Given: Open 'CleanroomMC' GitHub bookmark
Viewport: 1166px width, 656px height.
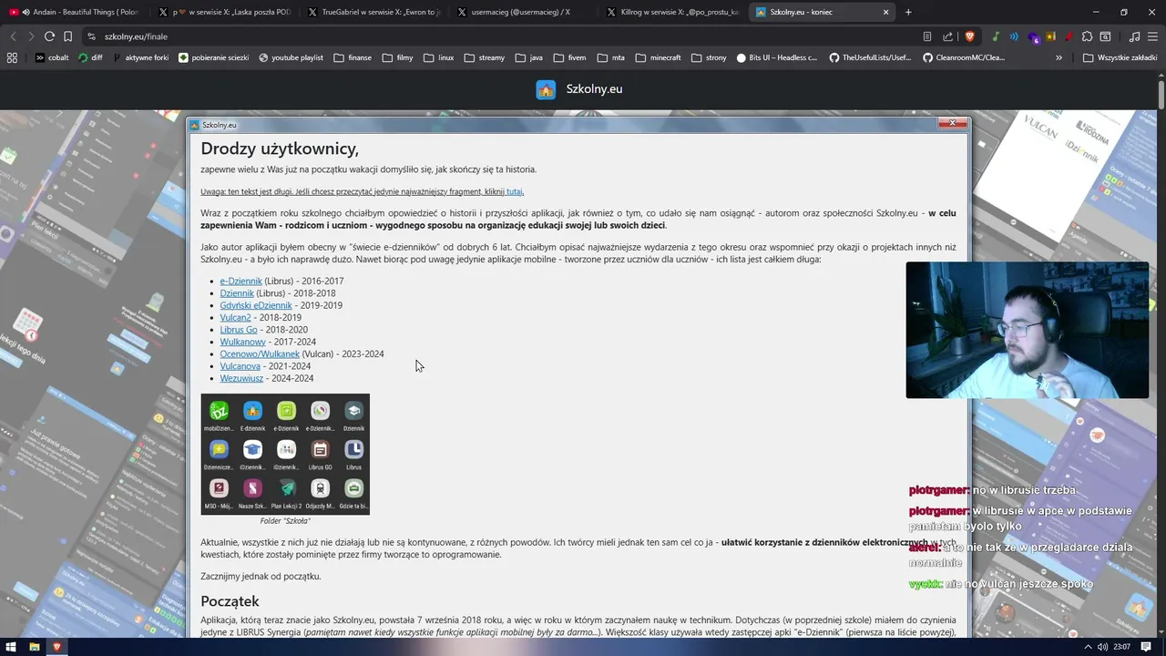Looking at the screenshot, I should coord(964,57).
